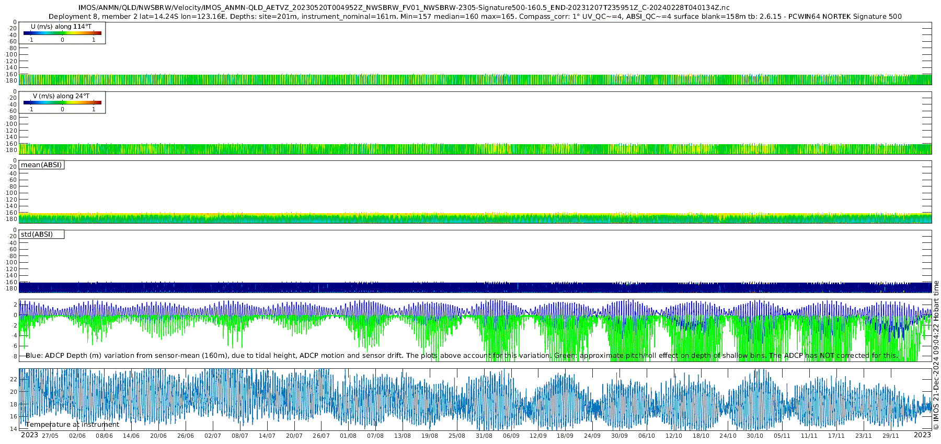
Task: Pick the 29/11 date tick label
Action: point(891,436)
